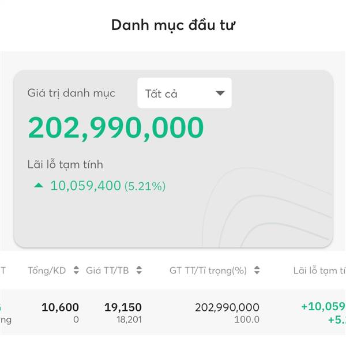
Task: Click the Lãi lỗ tạm tính column header
Action: (x=319, y=270)
